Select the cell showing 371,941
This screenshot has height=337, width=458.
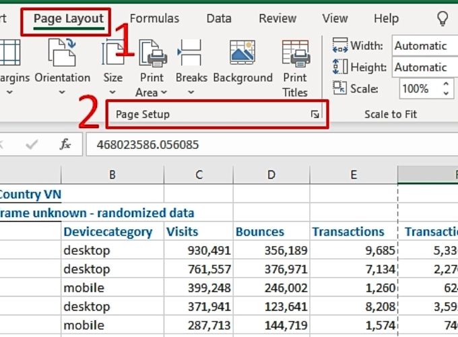199,306
